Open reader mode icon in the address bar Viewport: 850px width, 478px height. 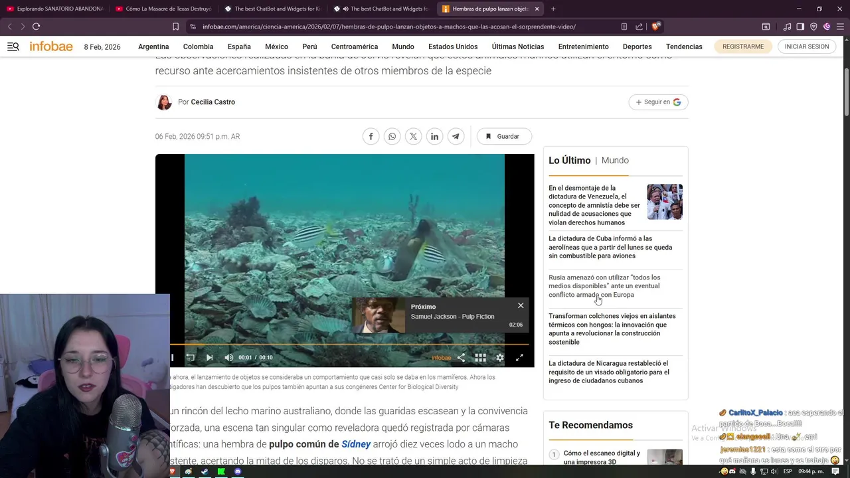coord(624,27)
